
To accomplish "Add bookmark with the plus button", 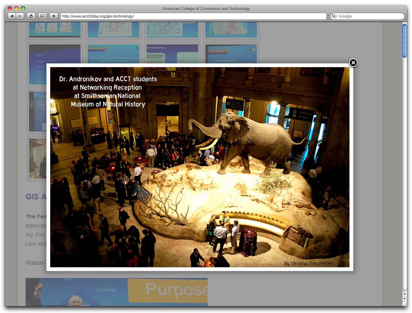I will 54,16.
